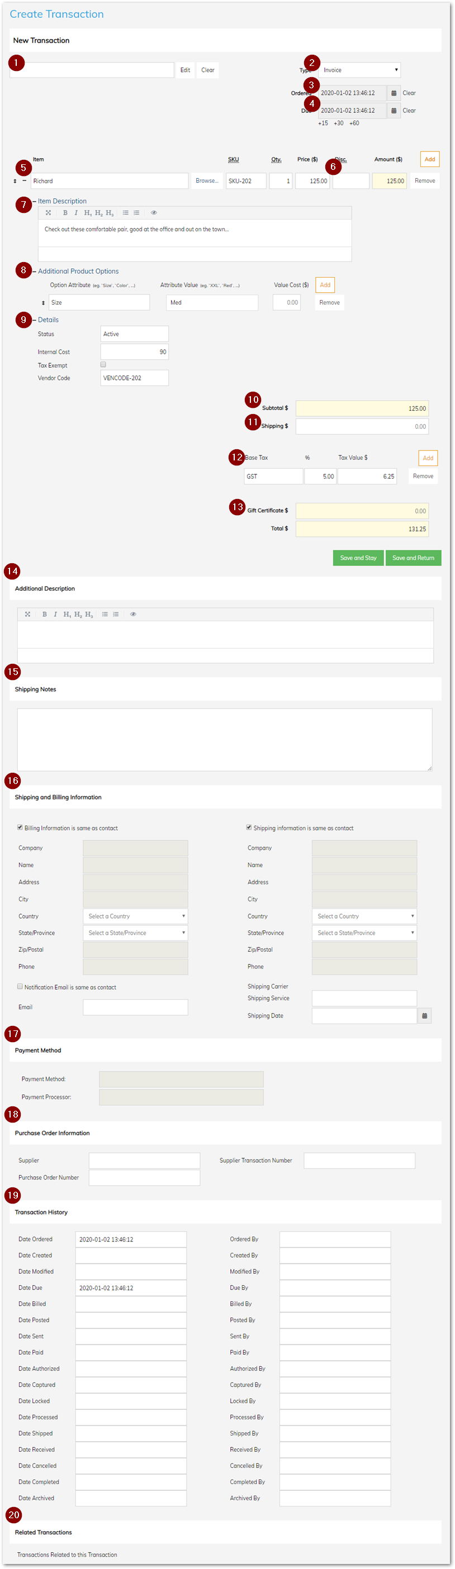Collapse the Details section
The image size is (455, 1569).
point(35,320)
